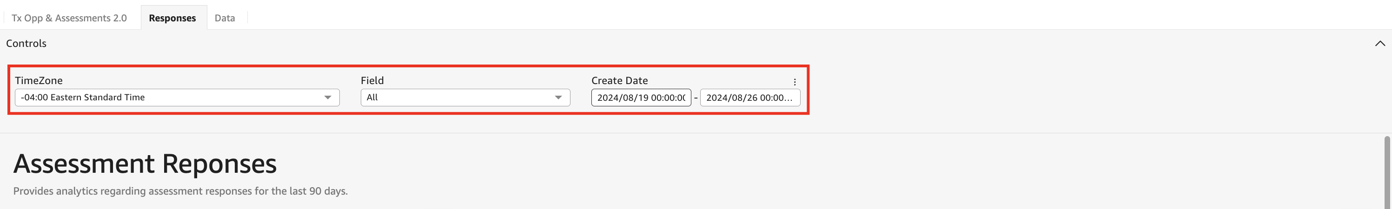This screenshot has width=1392, height=209.
Task: Open the Create Date options menu (three dots)
Action: [x=795, y=82]
